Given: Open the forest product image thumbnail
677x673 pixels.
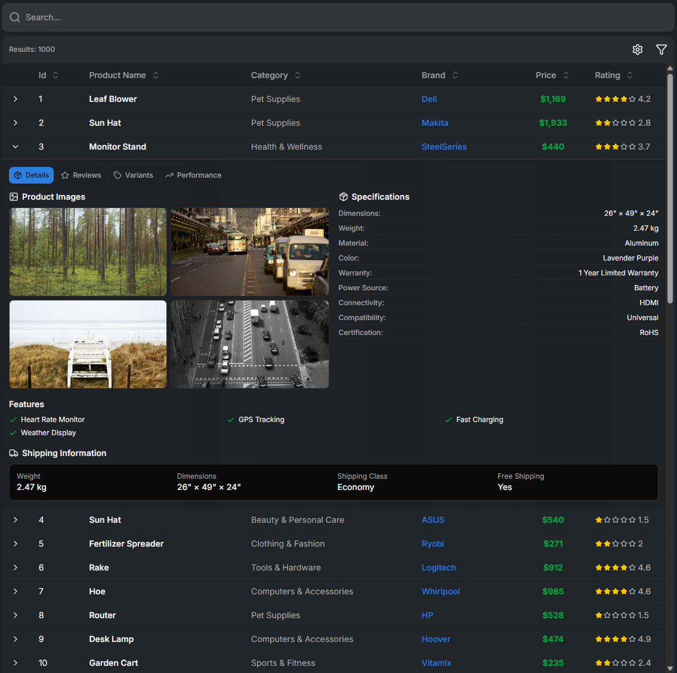Looking at the screenshot, I should coord(88,252).
